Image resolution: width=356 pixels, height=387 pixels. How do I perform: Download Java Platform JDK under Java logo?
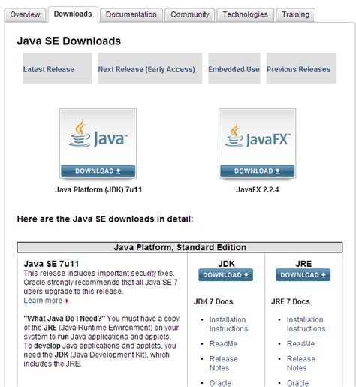click(98, 171)
